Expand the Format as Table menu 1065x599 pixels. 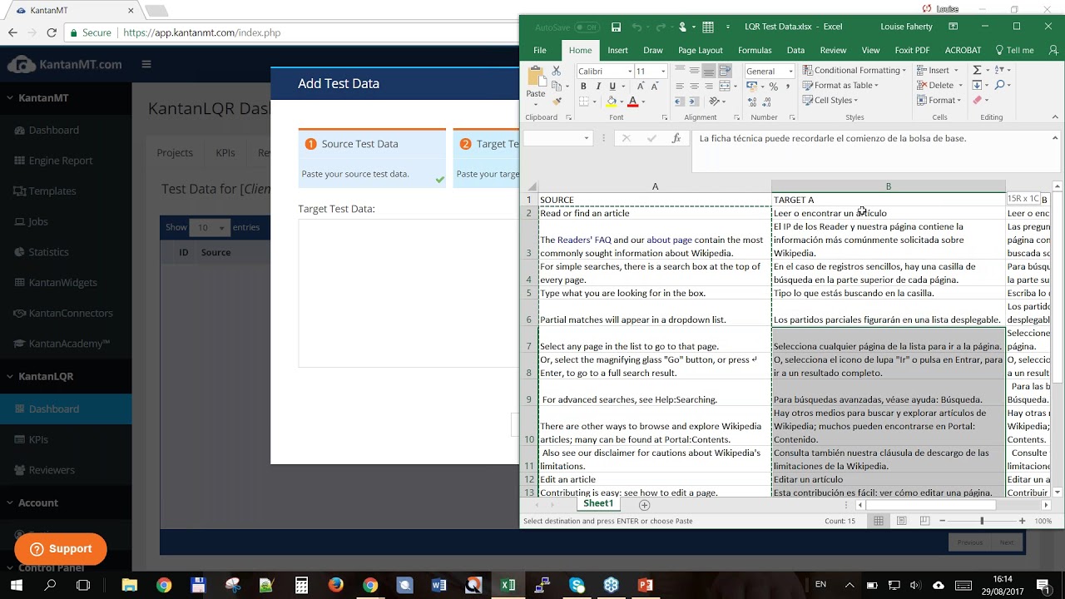(x=840, y=86)
